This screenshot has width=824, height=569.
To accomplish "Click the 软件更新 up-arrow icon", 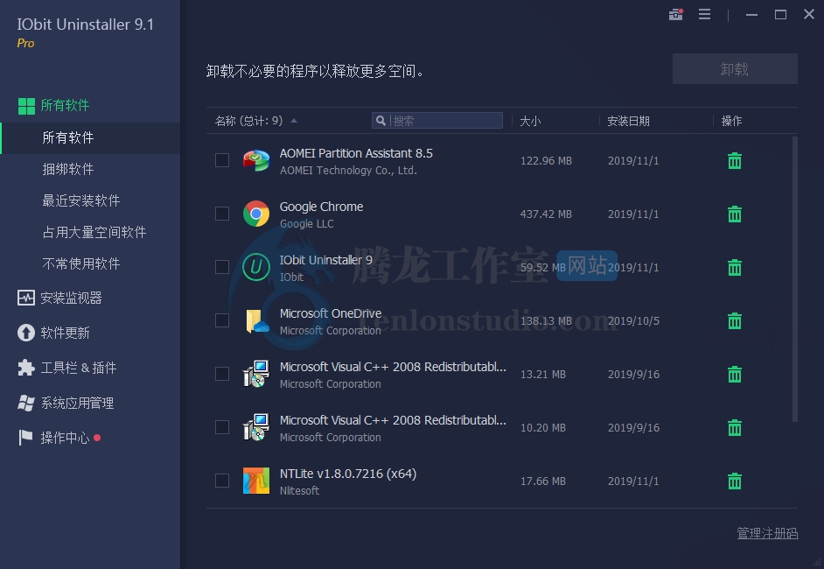I will (25, 333).
